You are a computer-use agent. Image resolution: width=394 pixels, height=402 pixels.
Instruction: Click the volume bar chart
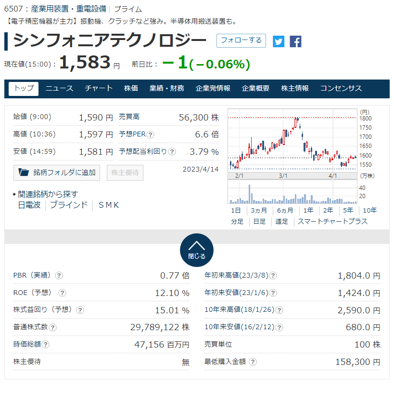coord(292,192)
